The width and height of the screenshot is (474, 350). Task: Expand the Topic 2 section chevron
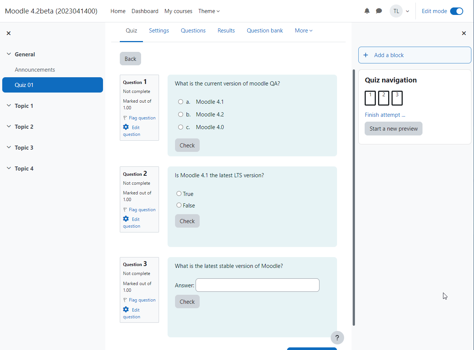pyautogui.click(x=9, y=127)
